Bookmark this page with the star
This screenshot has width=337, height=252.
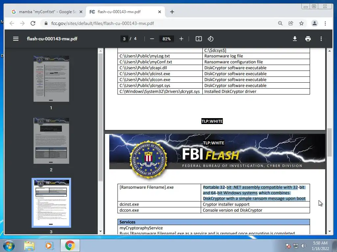click(x=301, y=23)
